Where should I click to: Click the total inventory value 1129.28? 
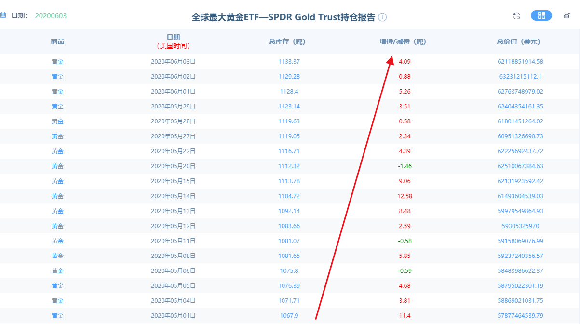(289, 77)
